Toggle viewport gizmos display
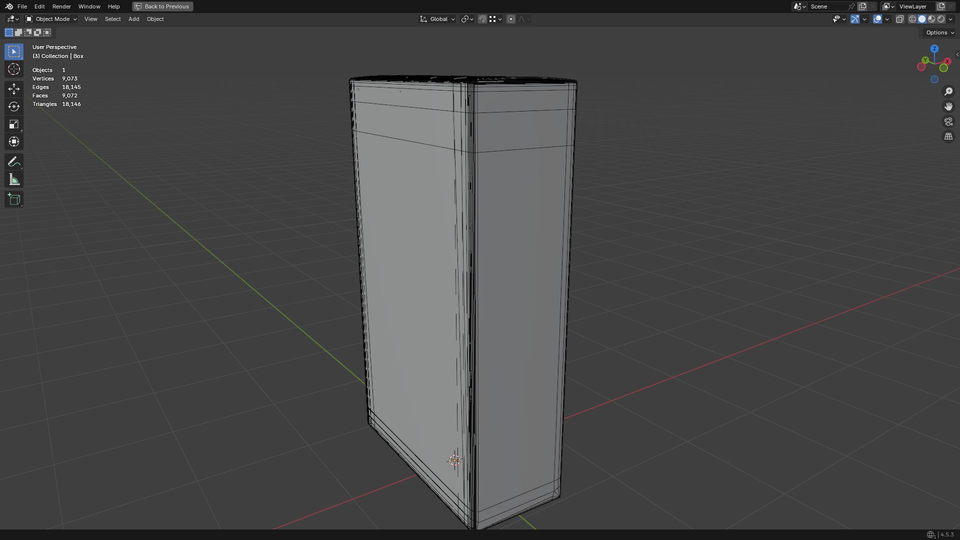Image resolution: width=960 pixels, height=540 pixels. 854,19
